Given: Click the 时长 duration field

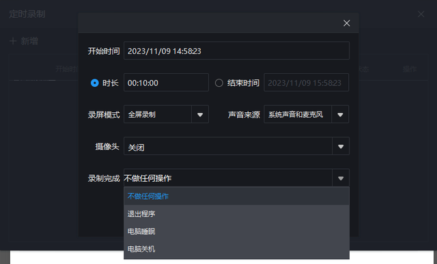Looking at the screenshot, I should [166, 83].
